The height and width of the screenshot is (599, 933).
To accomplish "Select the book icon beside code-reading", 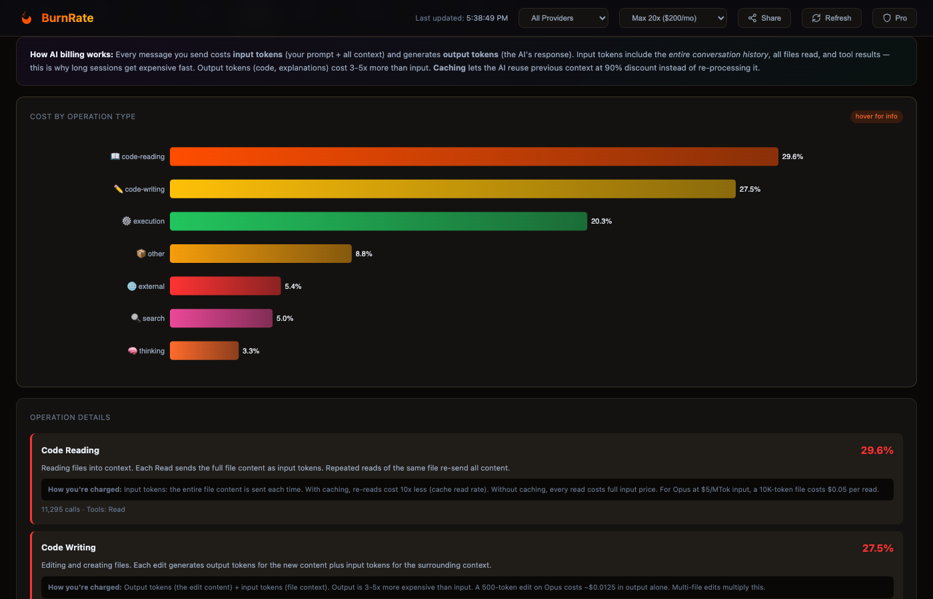I will tap(115, 156).
